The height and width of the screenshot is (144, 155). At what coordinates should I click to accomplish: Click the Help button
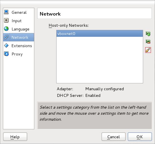15,137
